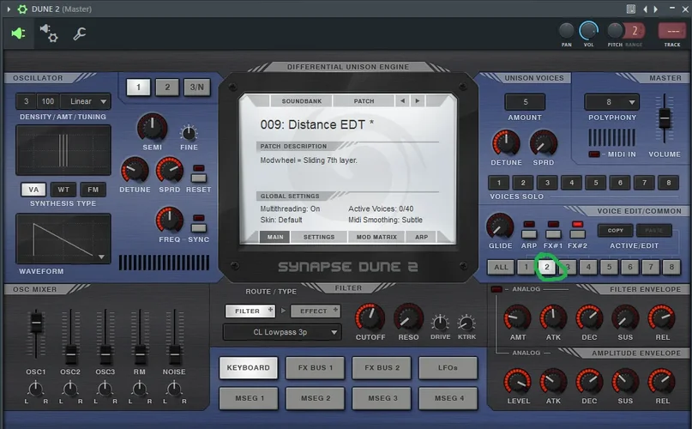The height and width of the screenshot is (429, 692).
Task: Click the GLIDE knob
Action: [x=499, y=227]
